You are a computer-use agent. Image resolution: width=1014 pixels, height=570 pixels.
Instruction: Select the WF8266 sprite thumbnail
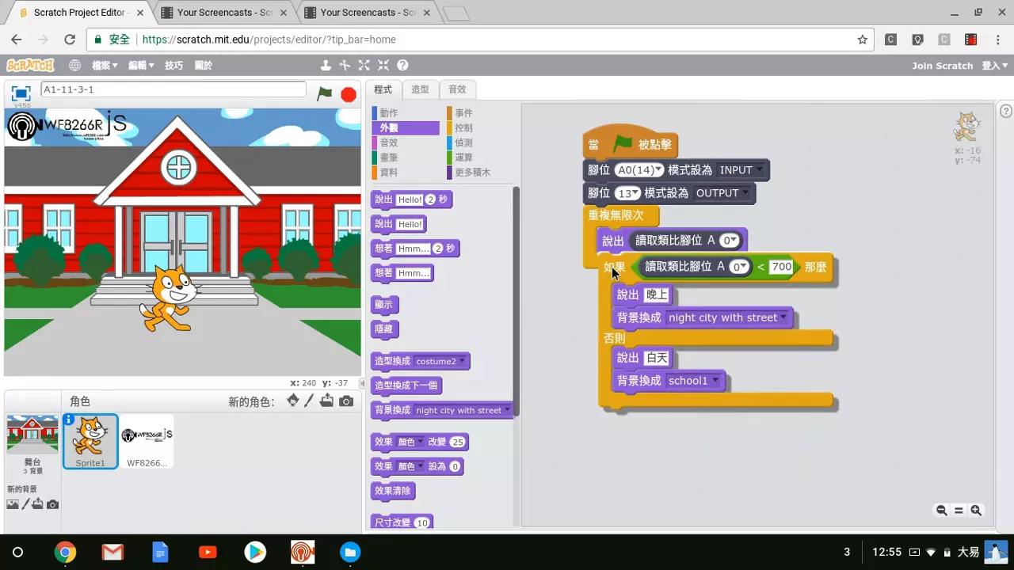[147, 441]
